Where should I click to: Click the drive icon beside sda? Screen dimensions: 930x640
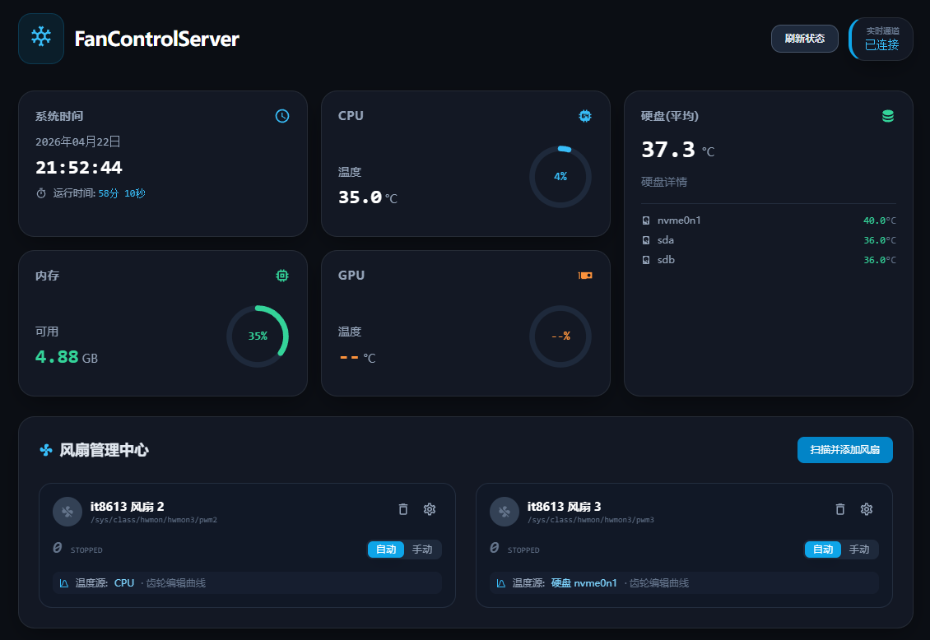click(x=646, y=240)
